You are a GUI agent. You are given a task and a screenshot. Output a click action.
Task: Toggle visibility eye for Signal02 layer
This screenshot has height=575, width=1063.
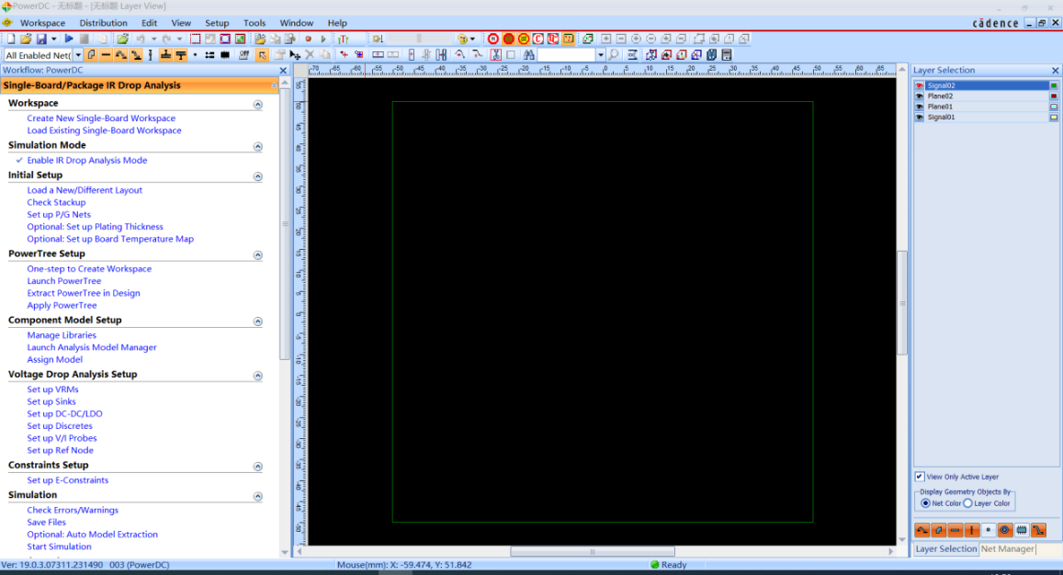(x=920, y=85)
